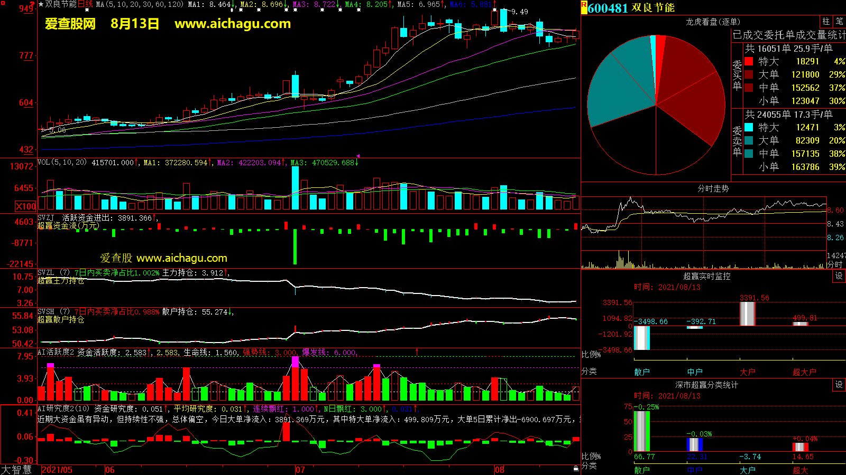Click the 分时走势 intraday chart title

point(713,188)
